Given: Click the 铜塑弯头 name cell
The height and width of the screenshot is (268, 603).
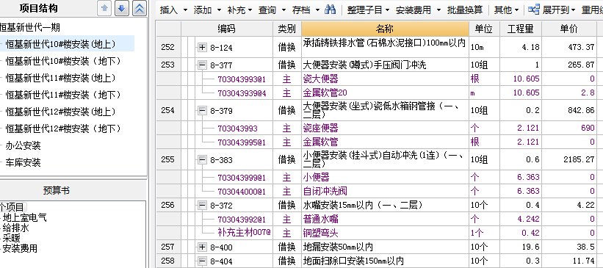Looking at the screenshot, I should tap(385, 233).
